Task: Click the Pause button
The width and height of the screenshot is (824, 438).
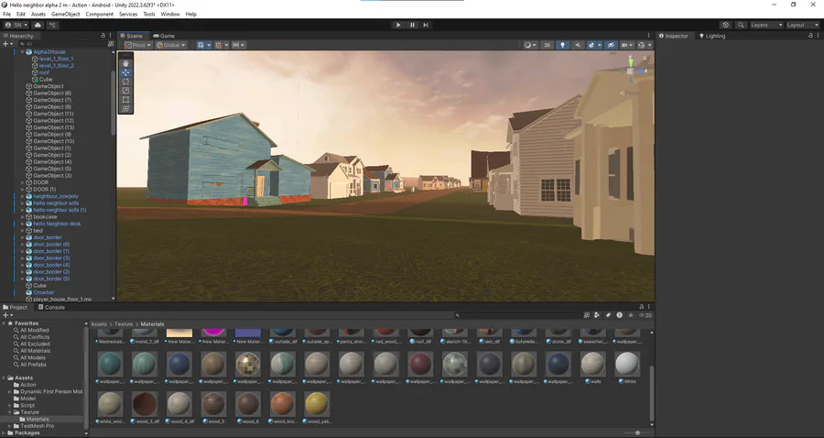Action: (412, 25)
